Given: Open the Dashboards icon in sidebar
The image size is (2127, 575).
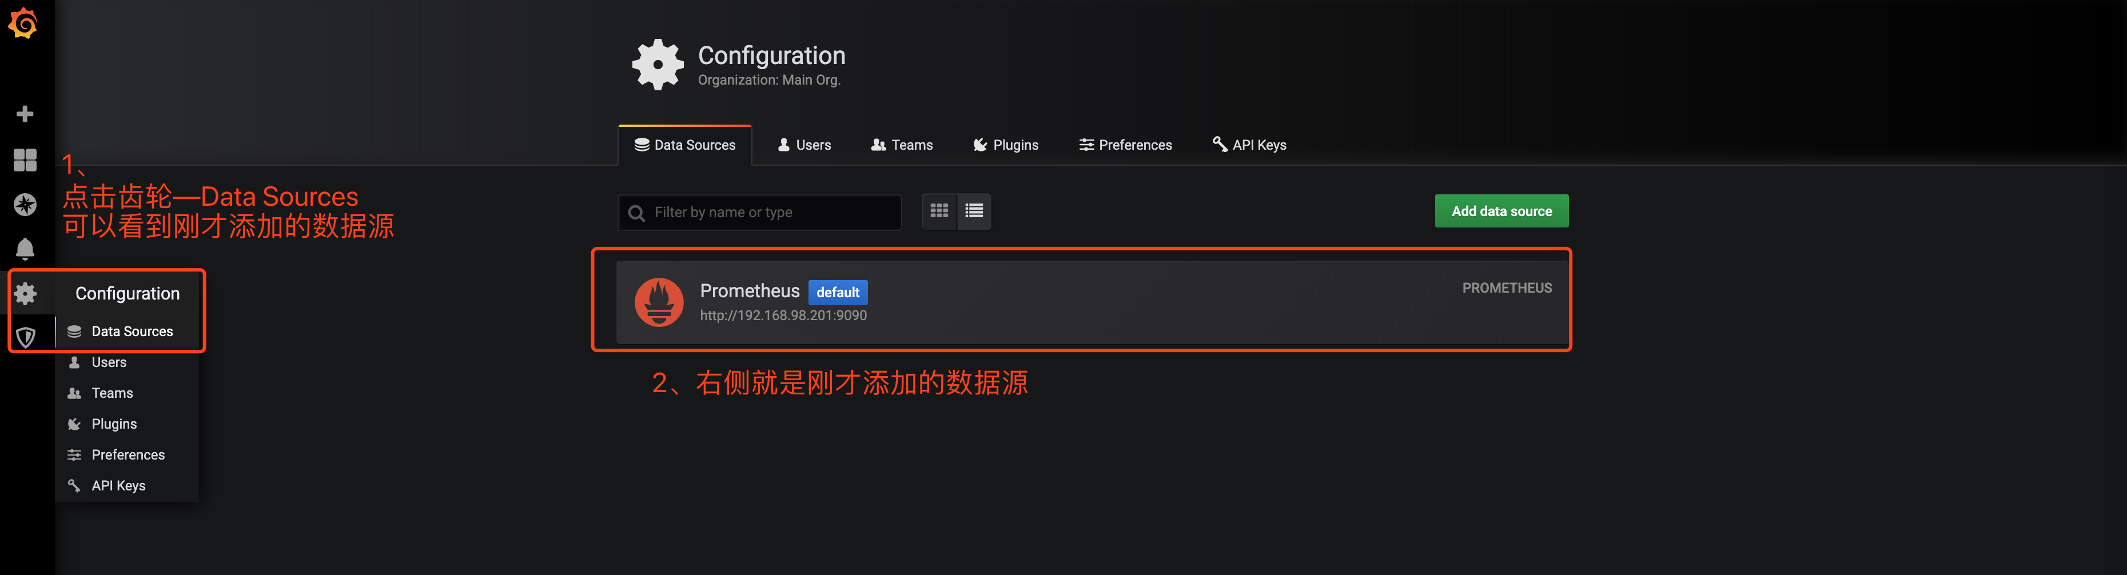Looking at the screenshot, I should [25, 160].
